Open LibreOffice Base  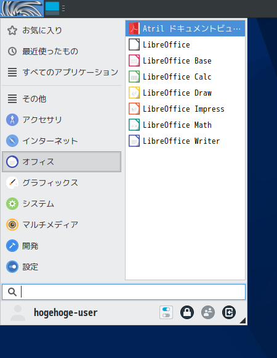pyautogui.click(x=185, y=60)
